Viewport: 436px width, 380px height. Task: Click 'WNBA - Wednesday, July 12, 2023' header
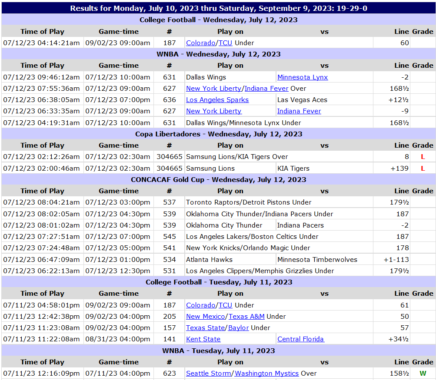218,54
